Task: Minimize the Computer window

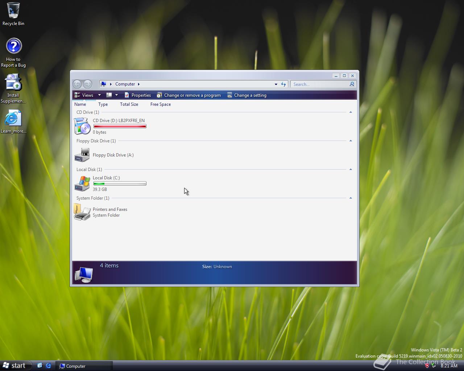Action: pos(336,76)
